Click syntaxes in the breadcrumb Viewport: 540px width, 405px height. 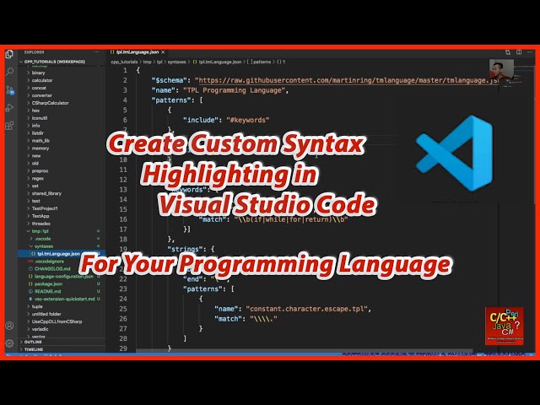click(176, 62)
